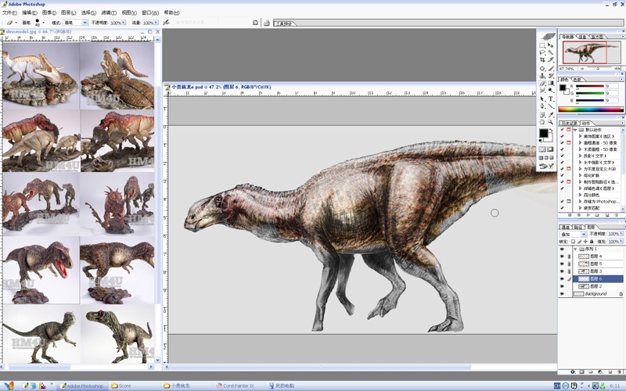Open the 滤镜 menu

coord(109,13)
